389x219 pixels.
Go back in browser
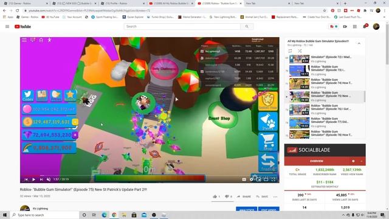(x=4, y=11)
